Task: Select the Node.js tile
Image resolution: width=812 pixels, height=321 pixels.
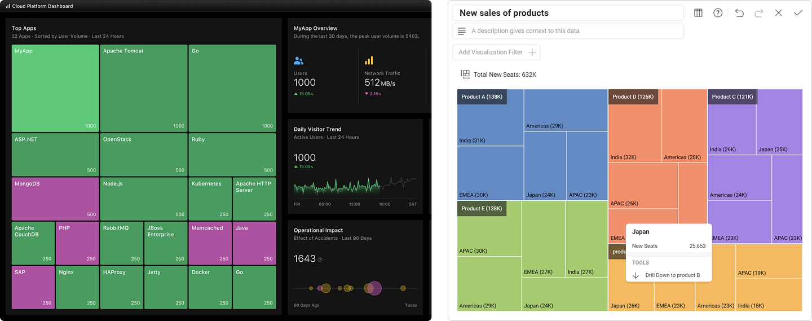Action: (x=144, y=199)
